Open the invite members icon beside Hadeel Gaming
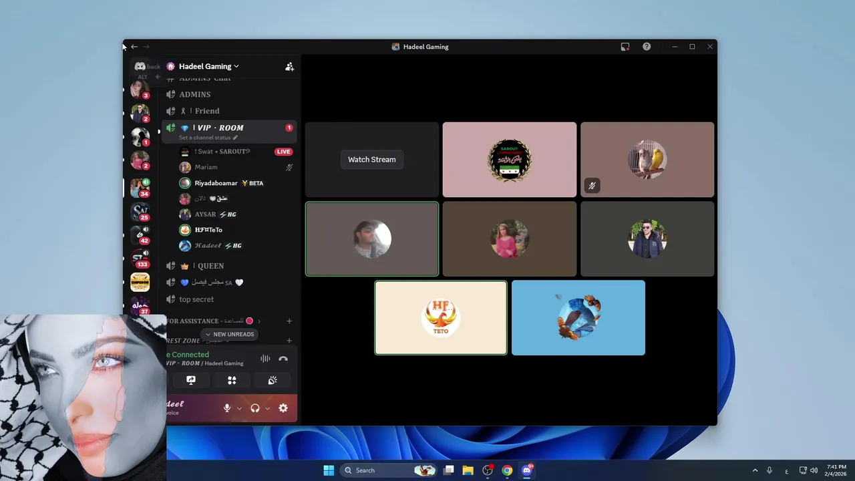Screen dimensions: 855x481 click(x=289, y=67)
